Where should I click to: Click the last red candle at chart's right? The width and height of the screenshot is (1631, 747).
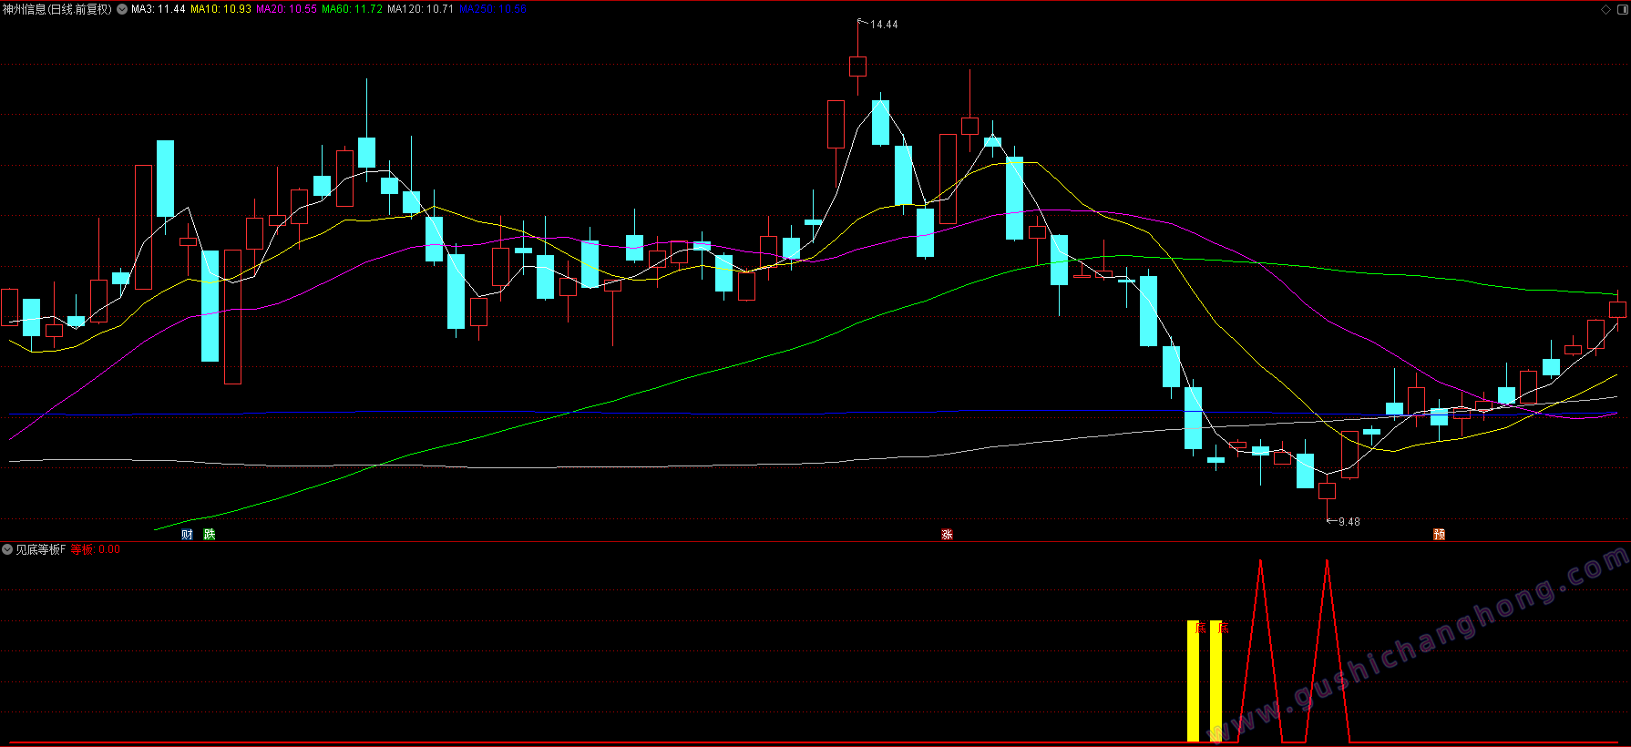pyautogui.click(x=1617, y=310)
